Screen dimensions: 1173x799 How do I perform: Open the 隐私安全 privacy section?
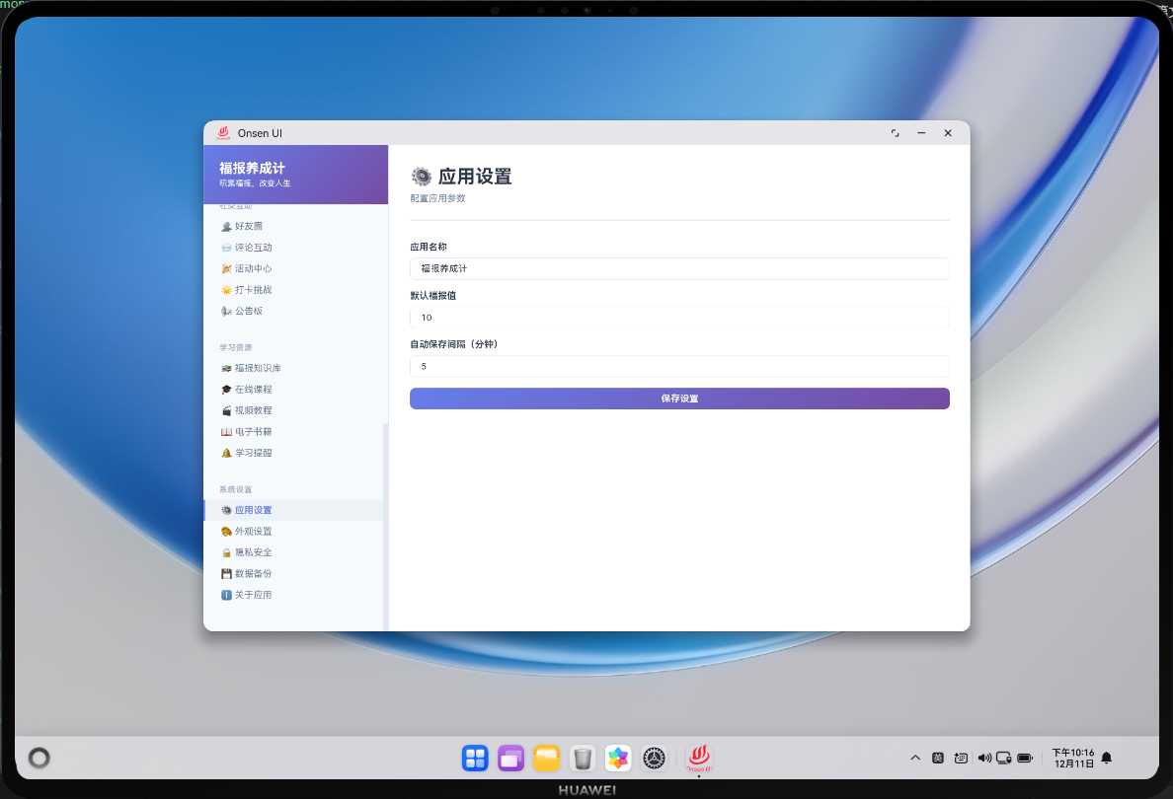click(253, 551)
